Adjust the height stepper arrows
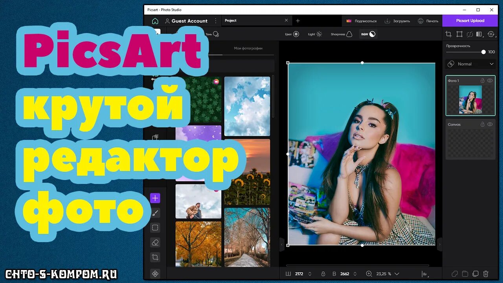Screen dimensions: 503x283 pyautogui.click(x=355, y=274)
